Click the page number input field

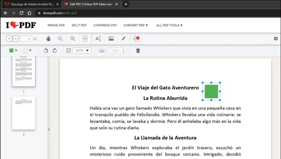point(26,38)
